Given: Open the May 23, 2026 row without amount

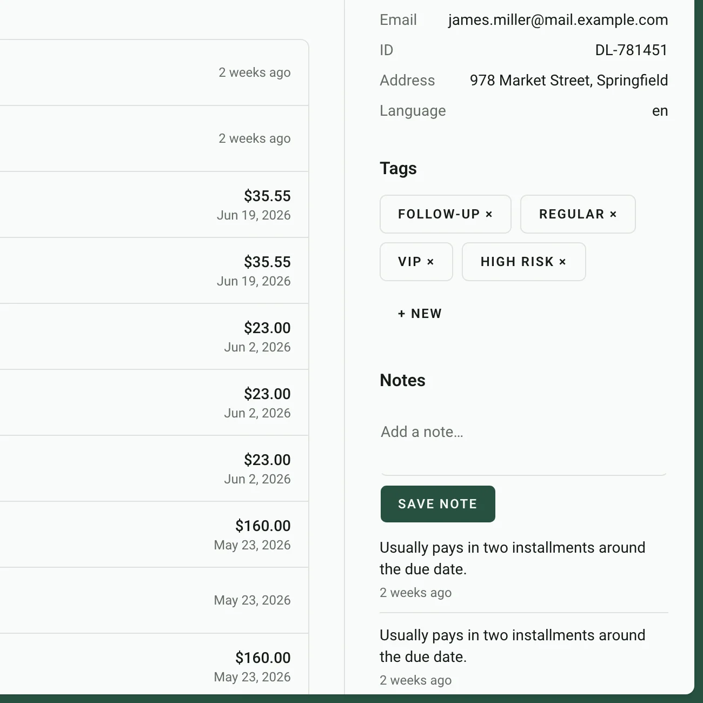Looking at the screenshot, I should click(154, 601).
